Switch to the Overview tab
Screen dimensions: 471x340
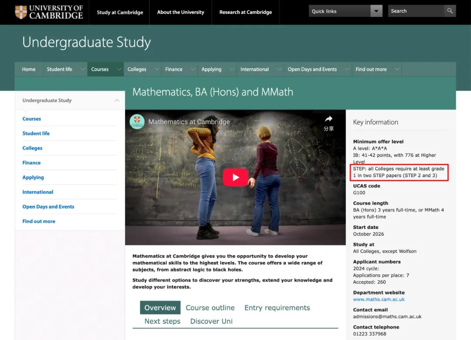tap(160, 308)
